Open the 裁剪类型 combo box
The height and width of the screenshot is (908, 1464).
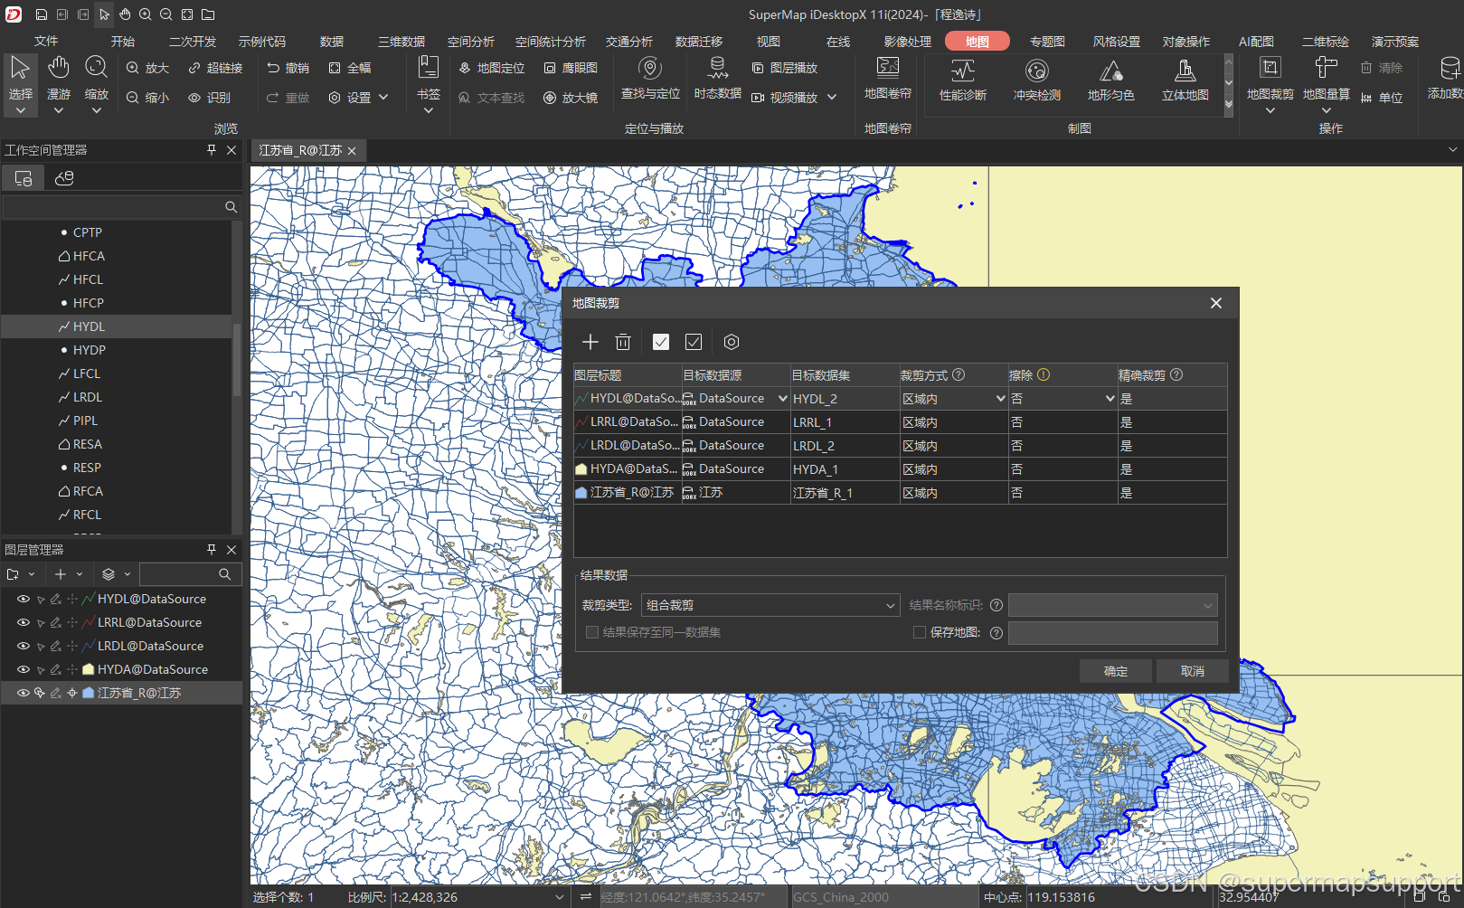pyautogui.click(x=770, y=606)
